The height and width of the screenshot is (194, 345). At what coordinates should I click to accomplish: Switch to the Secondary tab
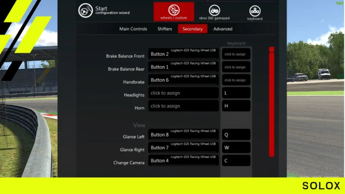[192, 29]
